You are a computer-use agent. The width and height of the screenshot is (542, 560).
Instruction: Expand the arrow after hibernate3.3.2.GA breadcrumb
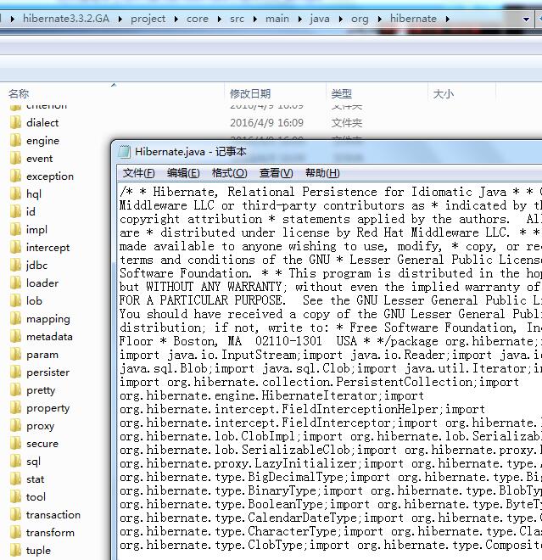pyautogui.click(x=120, y=19)
